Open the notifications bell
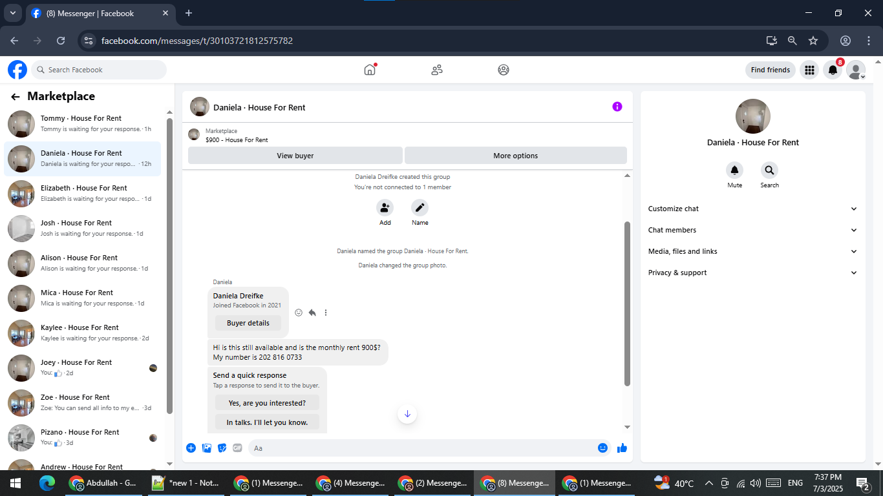 (x=833, y=70)
